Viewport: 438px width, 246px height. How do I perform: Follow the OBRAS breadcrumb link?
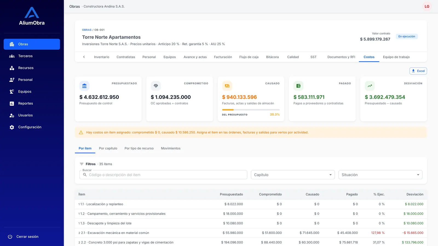87,30
